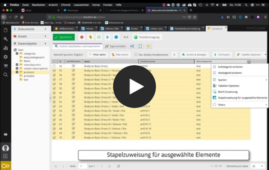This screenshot has height=170, width=269.
Task: Open the Search magnifier in sidebar
Action: (x=5, y=75)
